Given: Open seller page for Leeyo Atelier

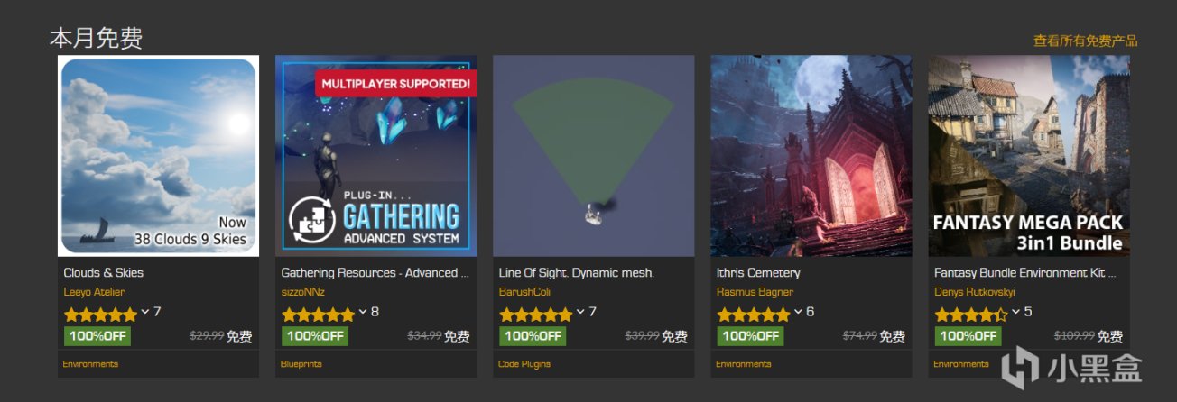Looking at the screenshot, I should point(94,292).
